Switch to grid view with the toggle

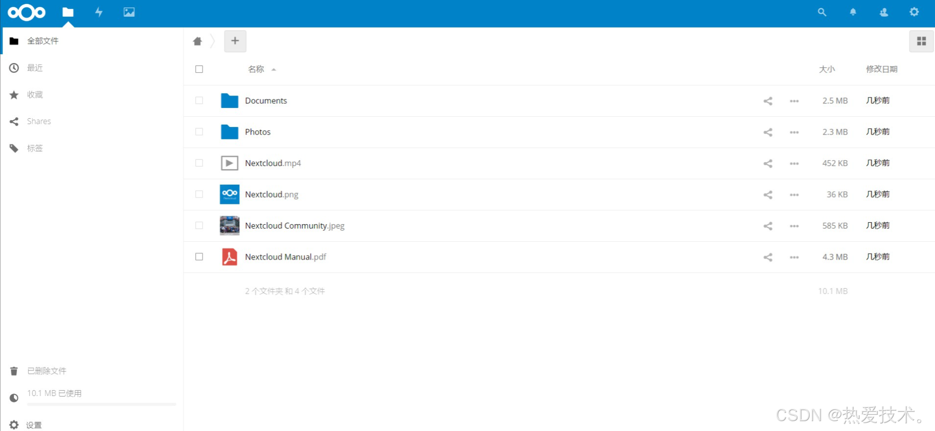point(921,41)
